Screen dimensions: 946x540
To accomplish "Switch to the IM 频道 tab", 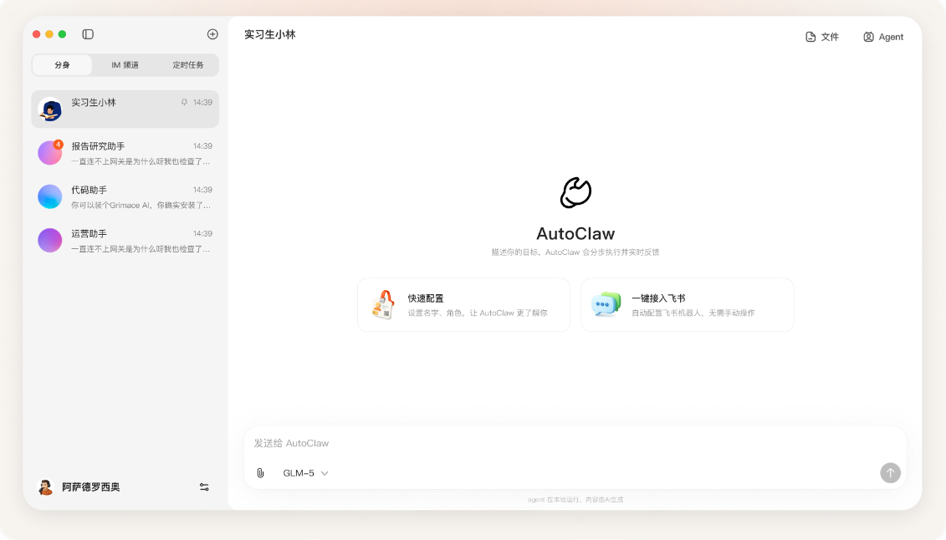I will pyautogui.click(x=125, y=65).
